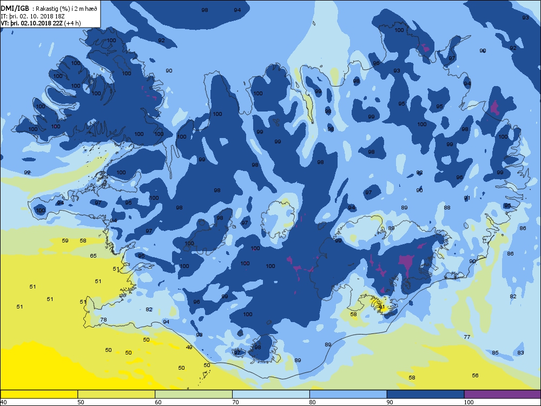Image resolution: width=541 pixels, height=406 pixels.
Task: Click the humidity value "83" on the map
Action: [520, 352]
